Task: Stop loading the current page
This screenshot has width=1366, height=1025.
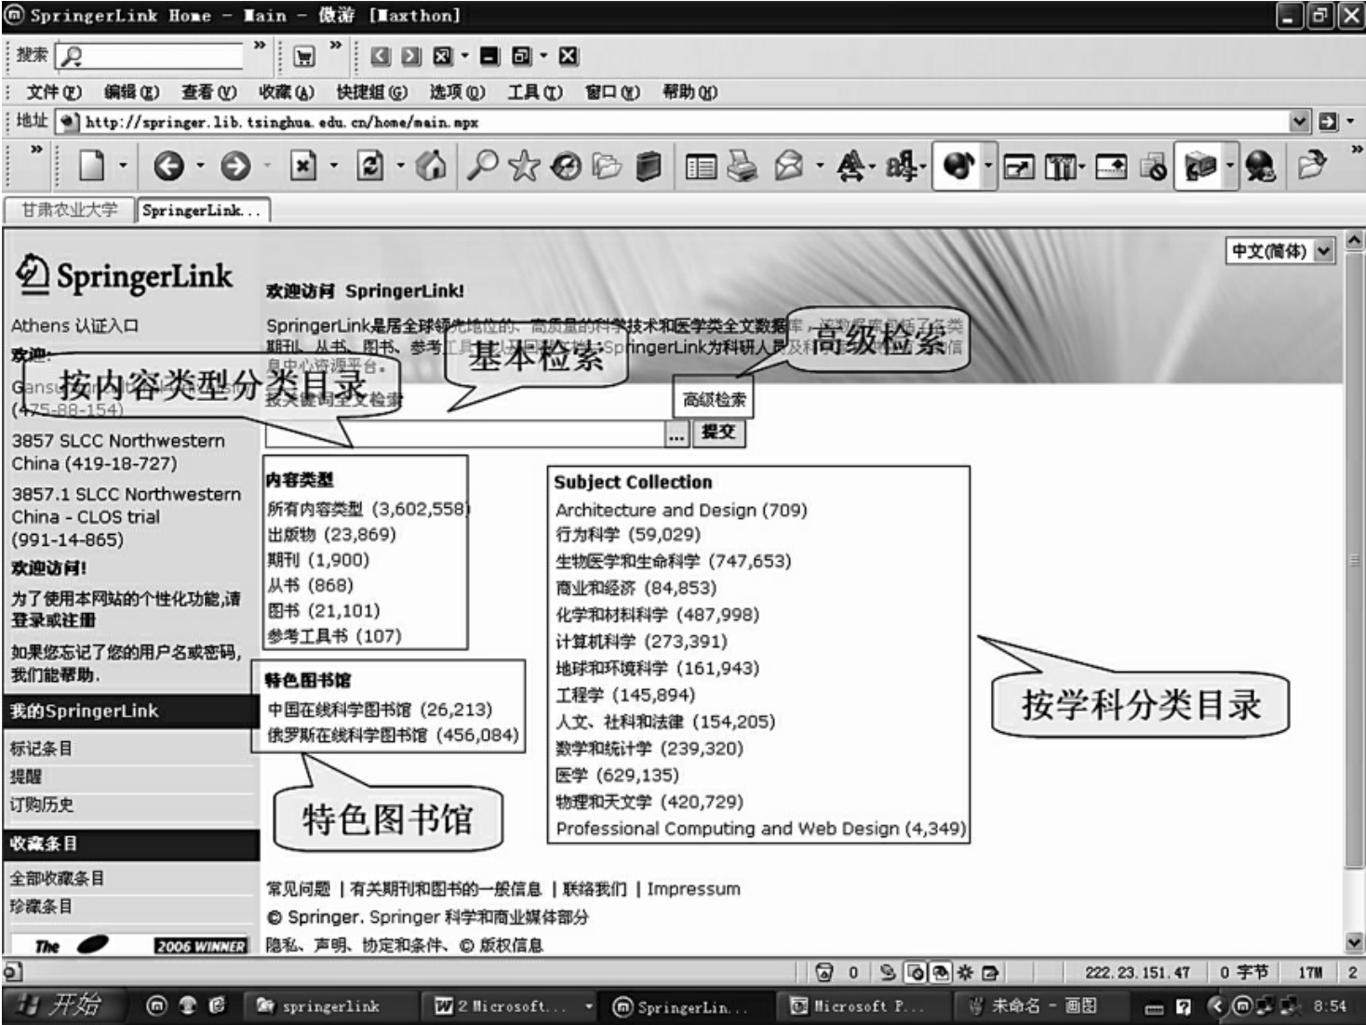Action: tap(303, 166)
